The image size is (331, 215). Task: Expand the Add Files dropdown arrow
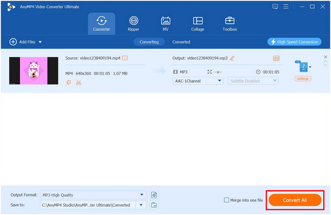click(40, 42)
